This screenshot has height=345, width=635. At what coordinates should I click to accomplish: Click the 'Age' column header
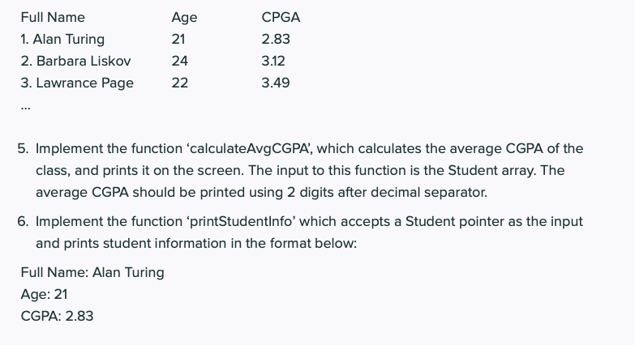[184, 18]
